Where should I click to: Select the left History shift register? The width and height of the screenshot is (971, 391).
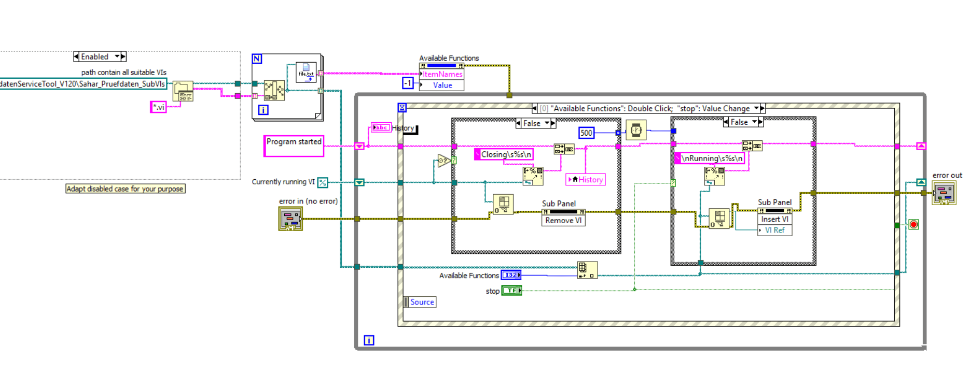point(359,147)
